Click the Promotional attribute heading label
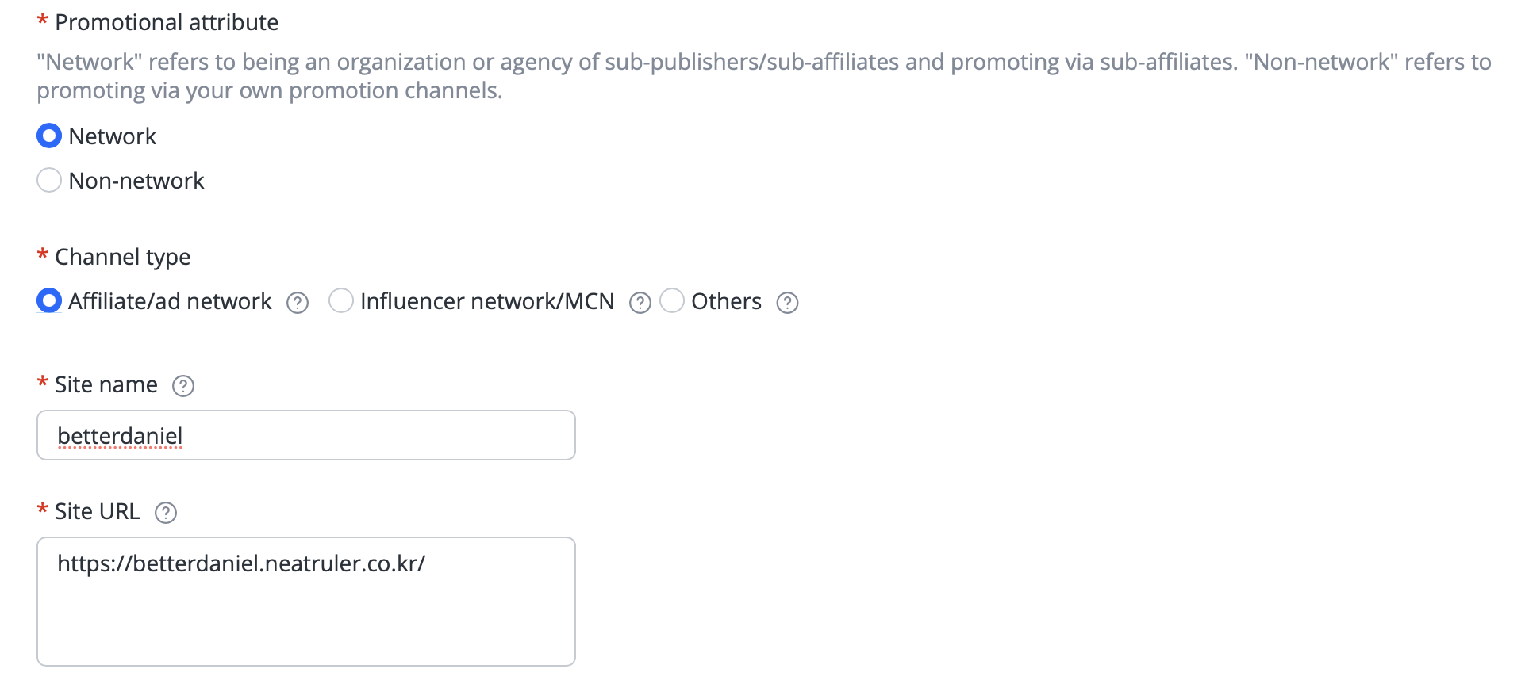 click(x=167, y=22)
